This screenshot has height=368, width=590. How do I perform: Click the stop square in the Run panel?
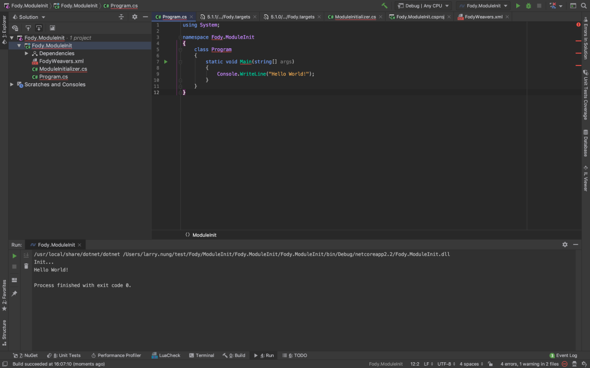click(x=14, y=266)
